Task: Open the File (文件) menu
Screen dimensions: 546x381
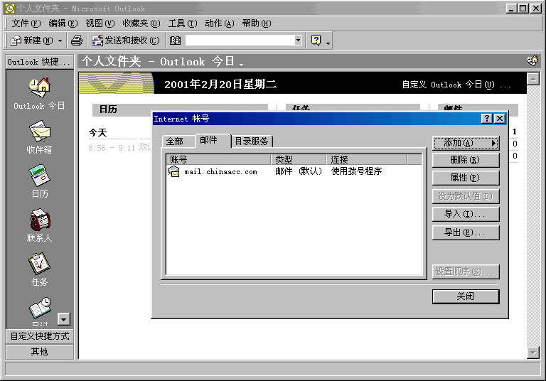Action: coord(26,23)
